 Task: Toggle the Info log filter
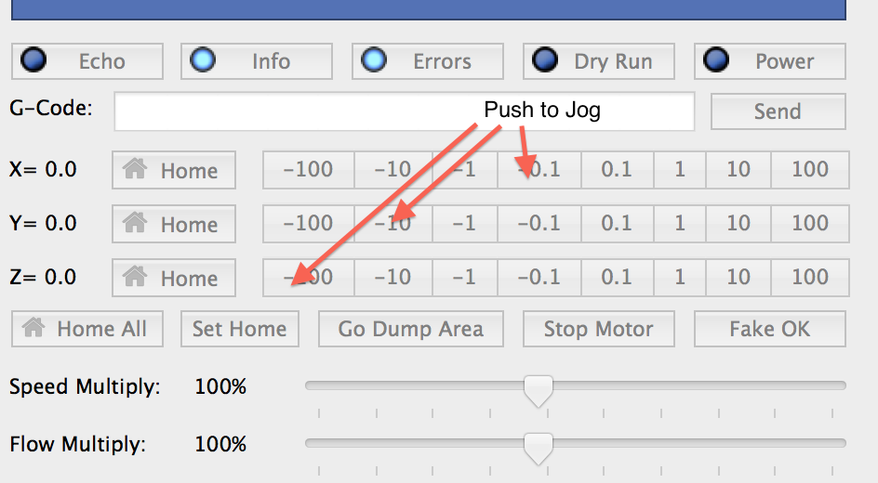(x=256, y=62)
